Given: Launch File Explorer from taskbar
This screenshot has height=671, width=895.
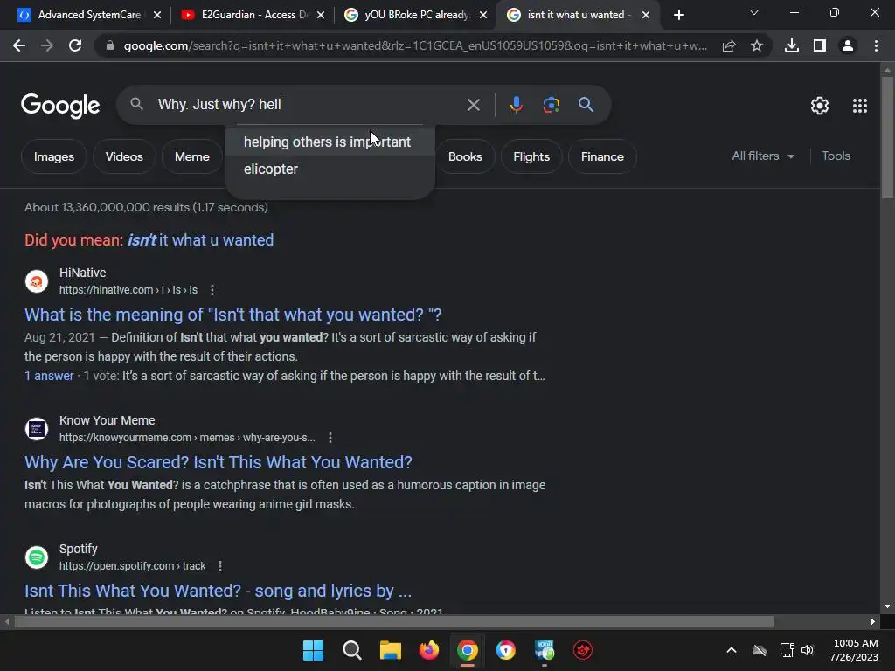Looking at the screenshot, I should 391,650.
